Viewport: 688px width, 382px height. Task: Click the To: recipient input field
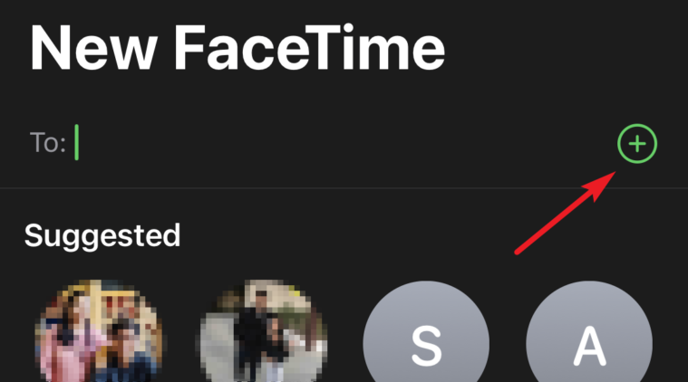point(343,143)
